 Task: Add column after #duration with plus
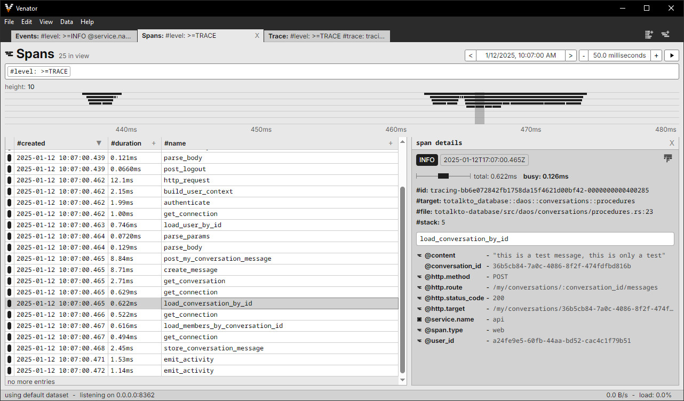[x=154, y=143]
